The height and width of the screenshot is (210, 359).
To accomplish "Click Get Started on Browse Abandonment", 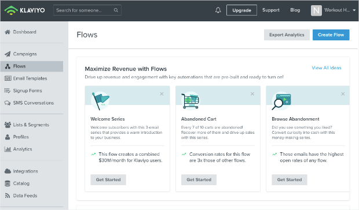I will pos(290,179).
